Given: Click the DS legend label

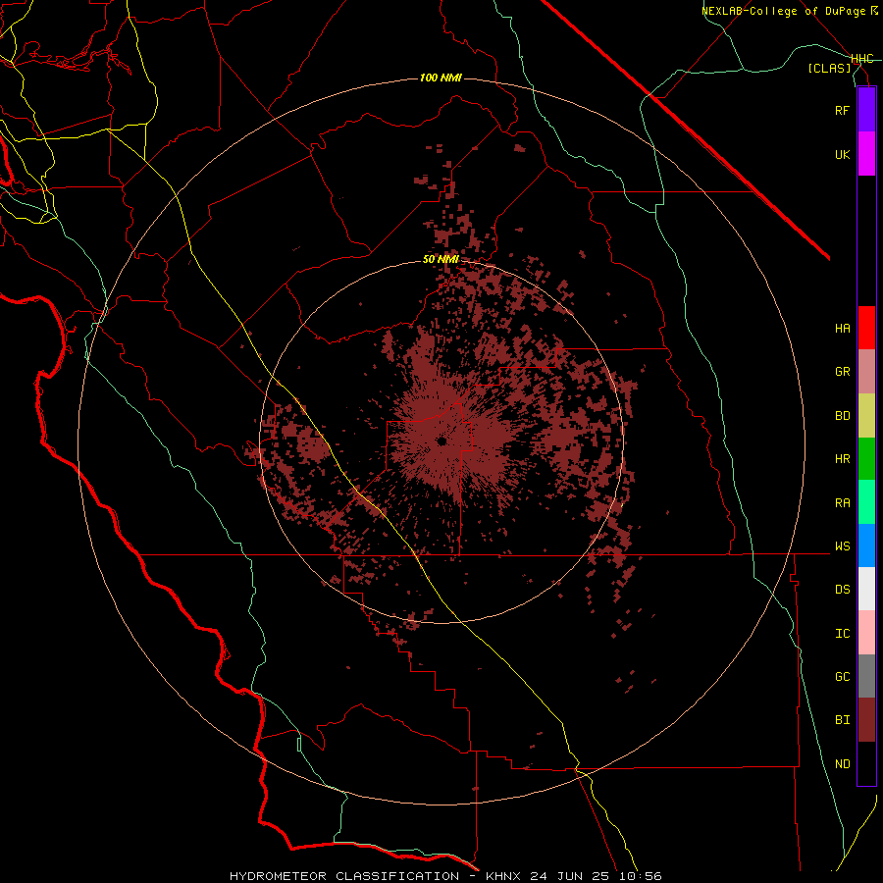Looking at the screenshot, I should tap(842, 590).
